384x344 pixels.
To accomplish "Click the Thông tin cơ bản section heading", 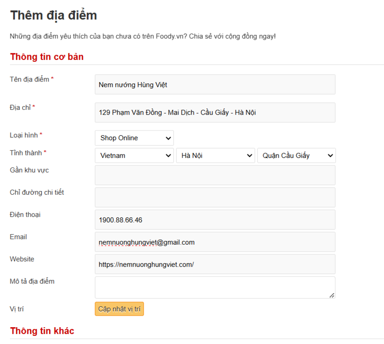I will point(47,57).
